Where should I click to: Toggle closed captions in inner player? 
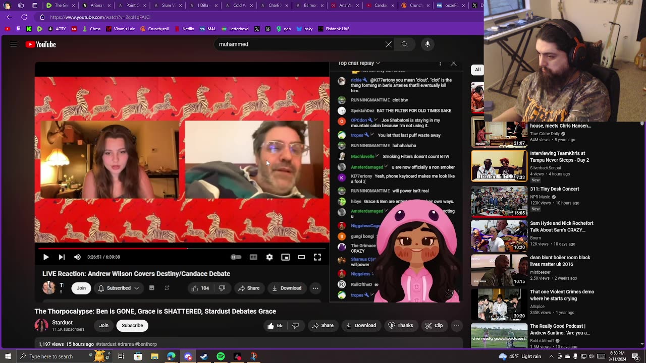pos(253,257)
